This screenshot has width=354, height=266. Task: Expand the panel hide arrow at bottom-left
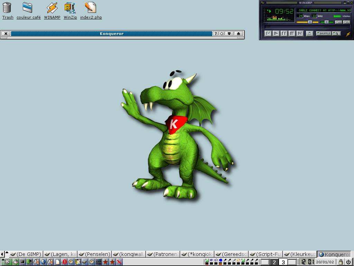[x=2, y=254]
